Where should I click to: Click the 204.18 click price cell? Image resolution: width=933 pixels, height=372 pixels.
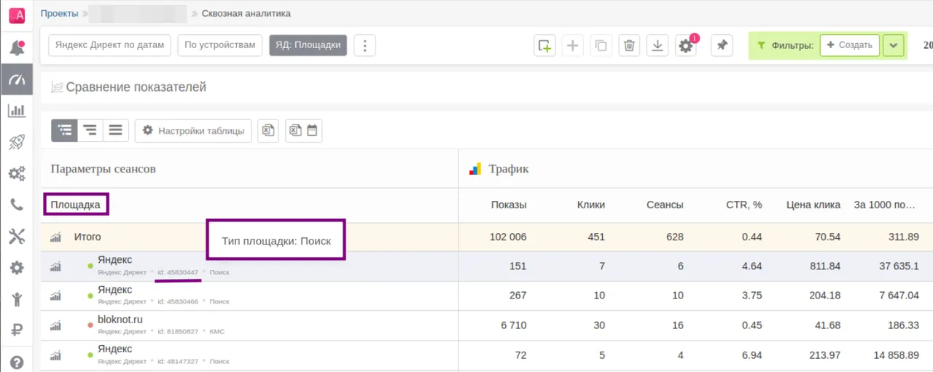point(825,296)
